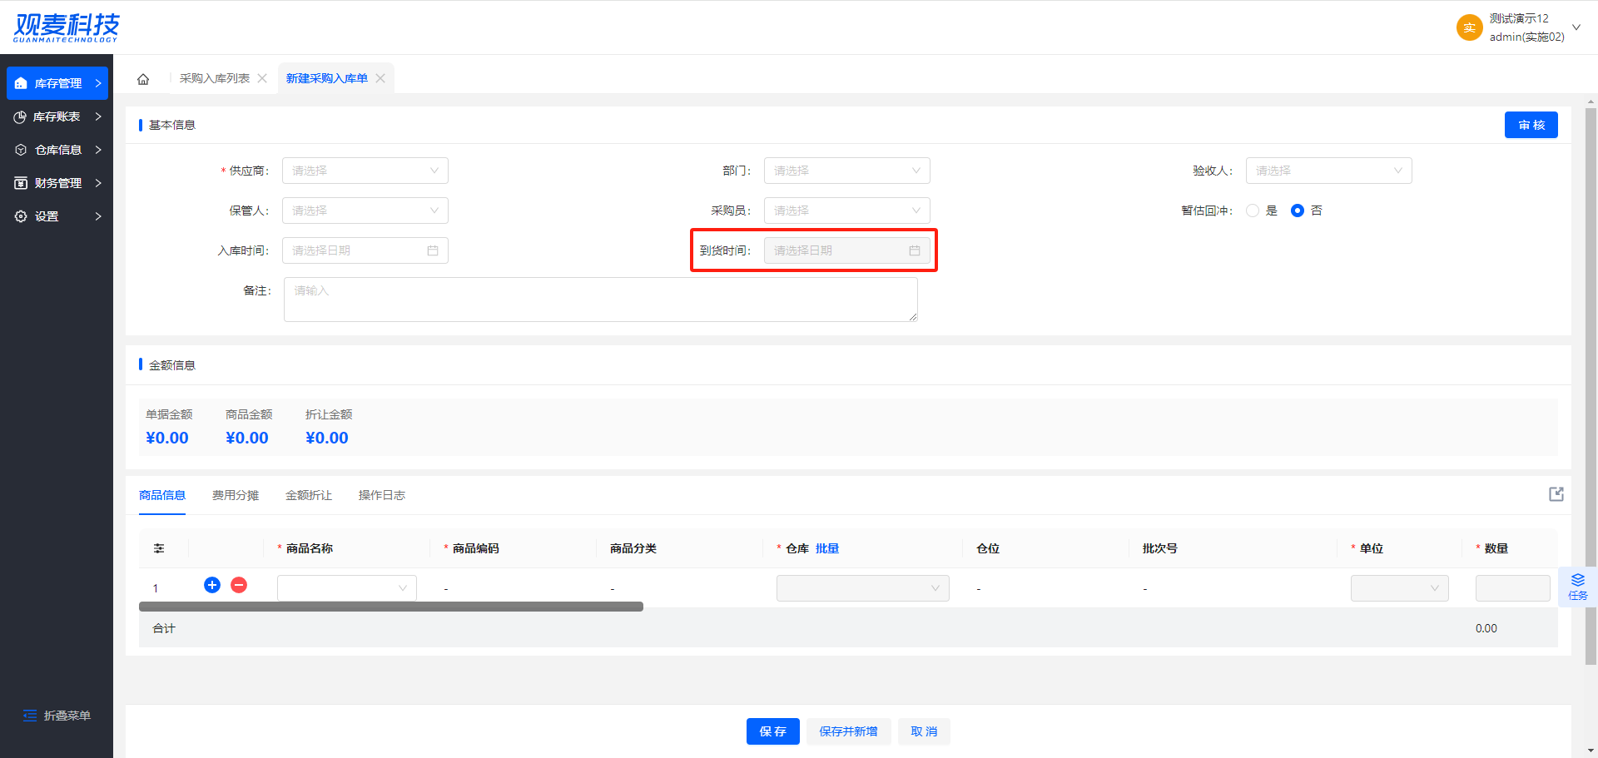Click the 合计 row label
Viewport: 1598px width, 758px height.
click(164, 628)
